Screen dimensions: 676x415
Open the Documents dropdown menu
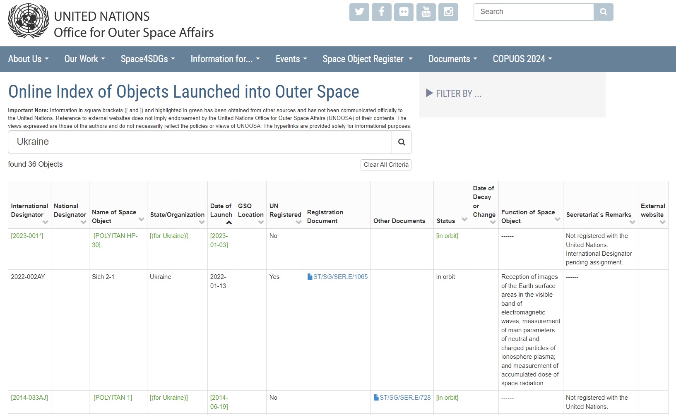(453, 59)
